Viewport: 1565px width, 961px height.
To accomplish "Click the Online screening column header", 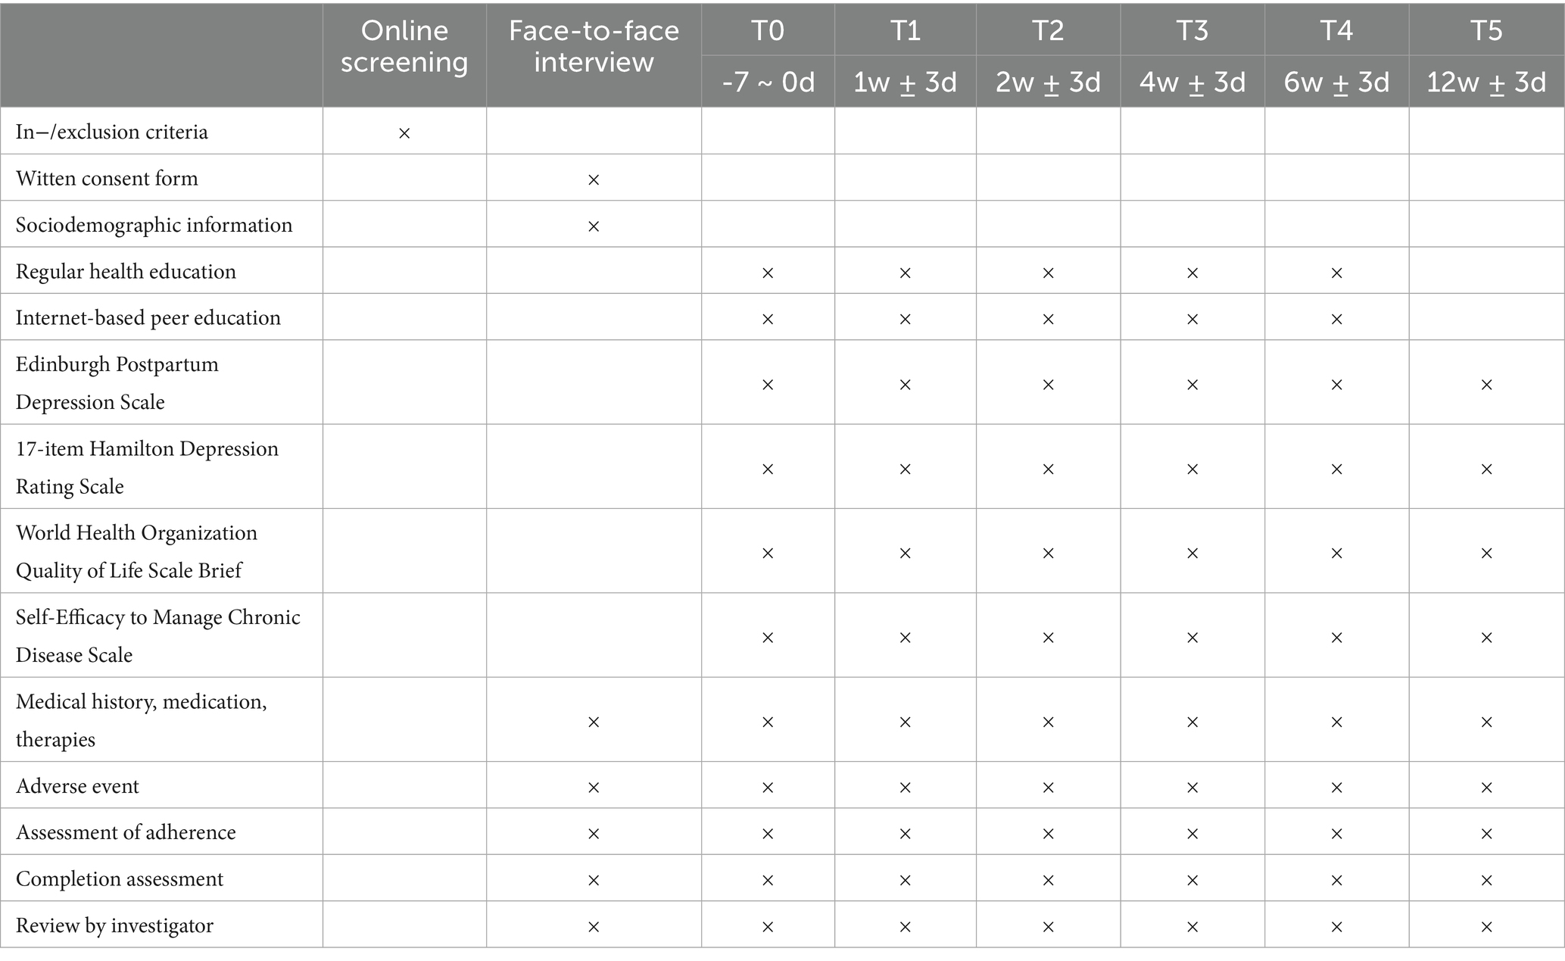I will pyautogui.click(x=404, y=46).
